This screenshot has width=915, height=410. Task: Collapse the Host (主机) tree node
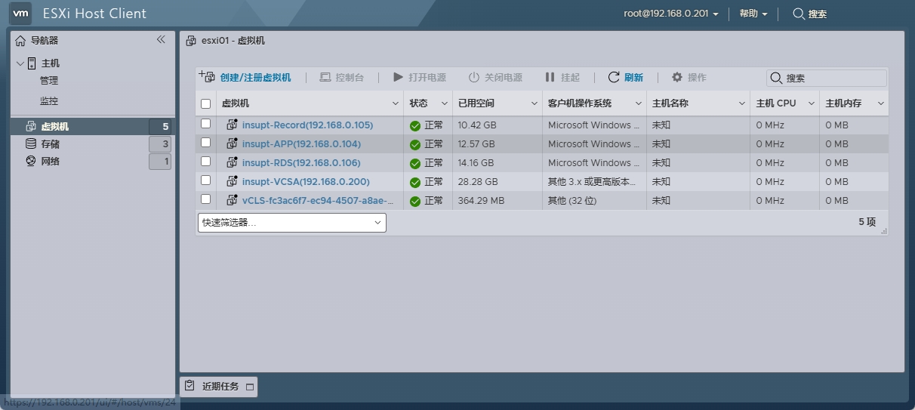point(20,63)
